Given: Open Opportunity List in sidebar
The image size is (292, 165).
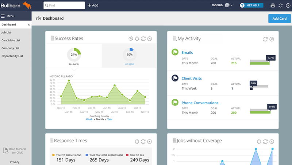Looking at the screenshot, I should pos(12,56).
